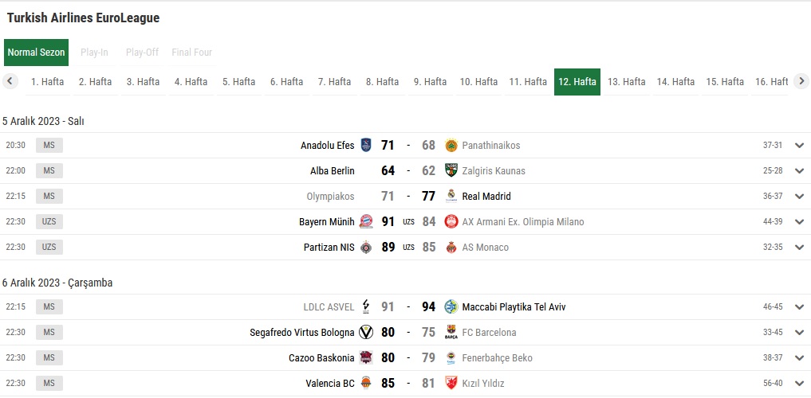Click the Maccabi Playtika Tel Aviv logo
The image size is (811, 398).
pyautogui.click(x=451, y=306)
